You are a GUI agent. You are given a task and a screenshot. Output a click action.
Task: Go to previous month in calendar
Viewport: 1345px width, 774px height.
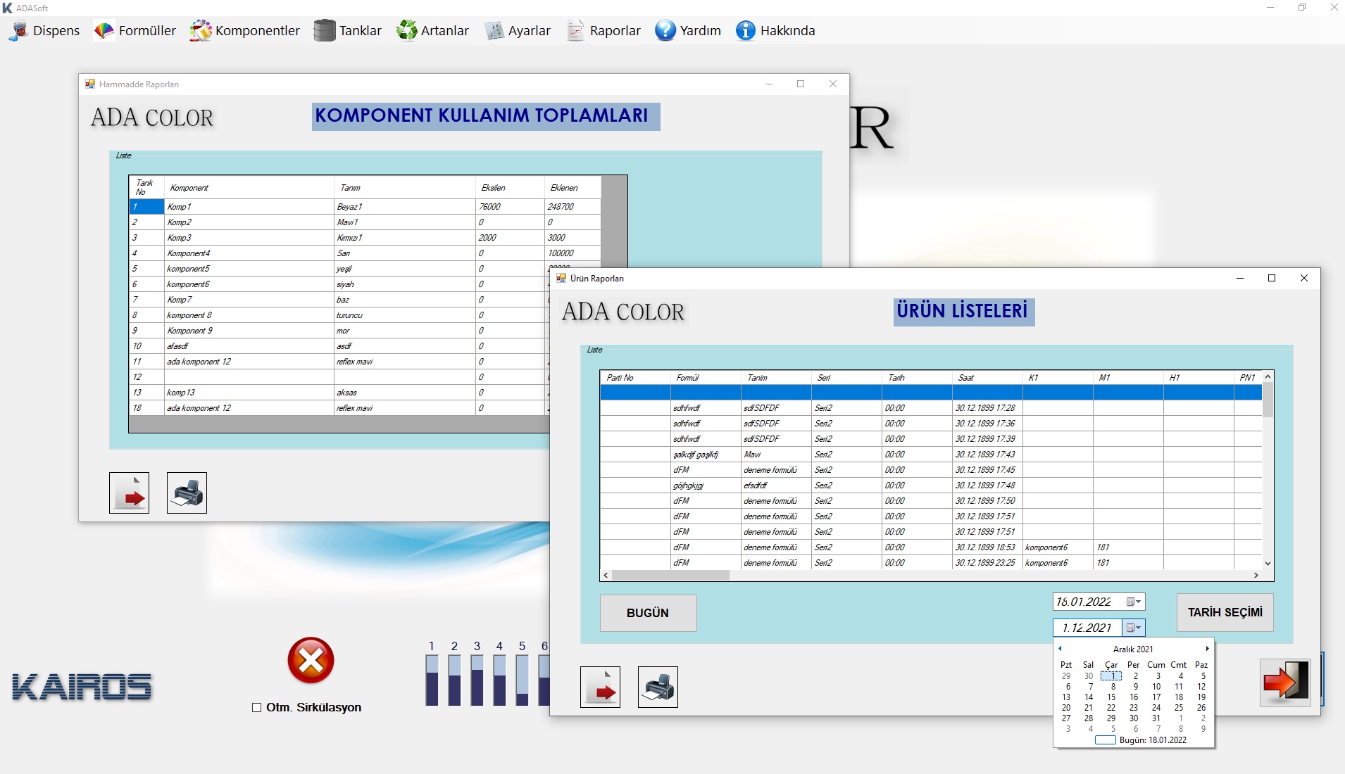(1061, 649)
